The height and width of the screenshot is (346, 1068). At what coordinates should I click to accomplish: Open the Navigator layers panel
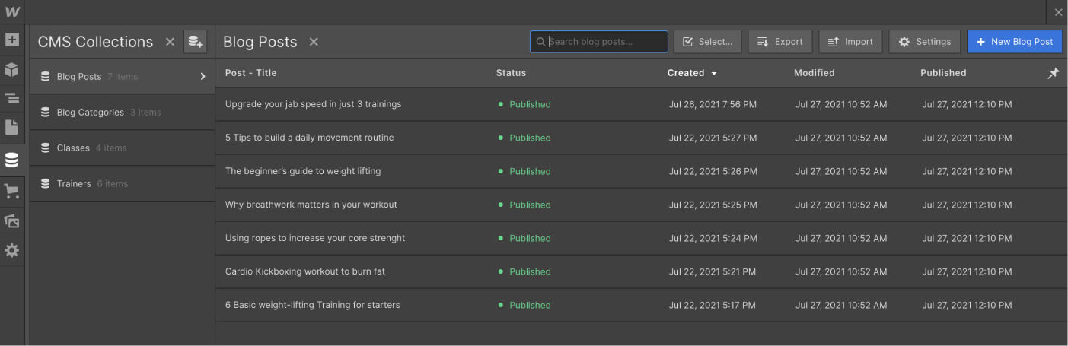[11, 98]
